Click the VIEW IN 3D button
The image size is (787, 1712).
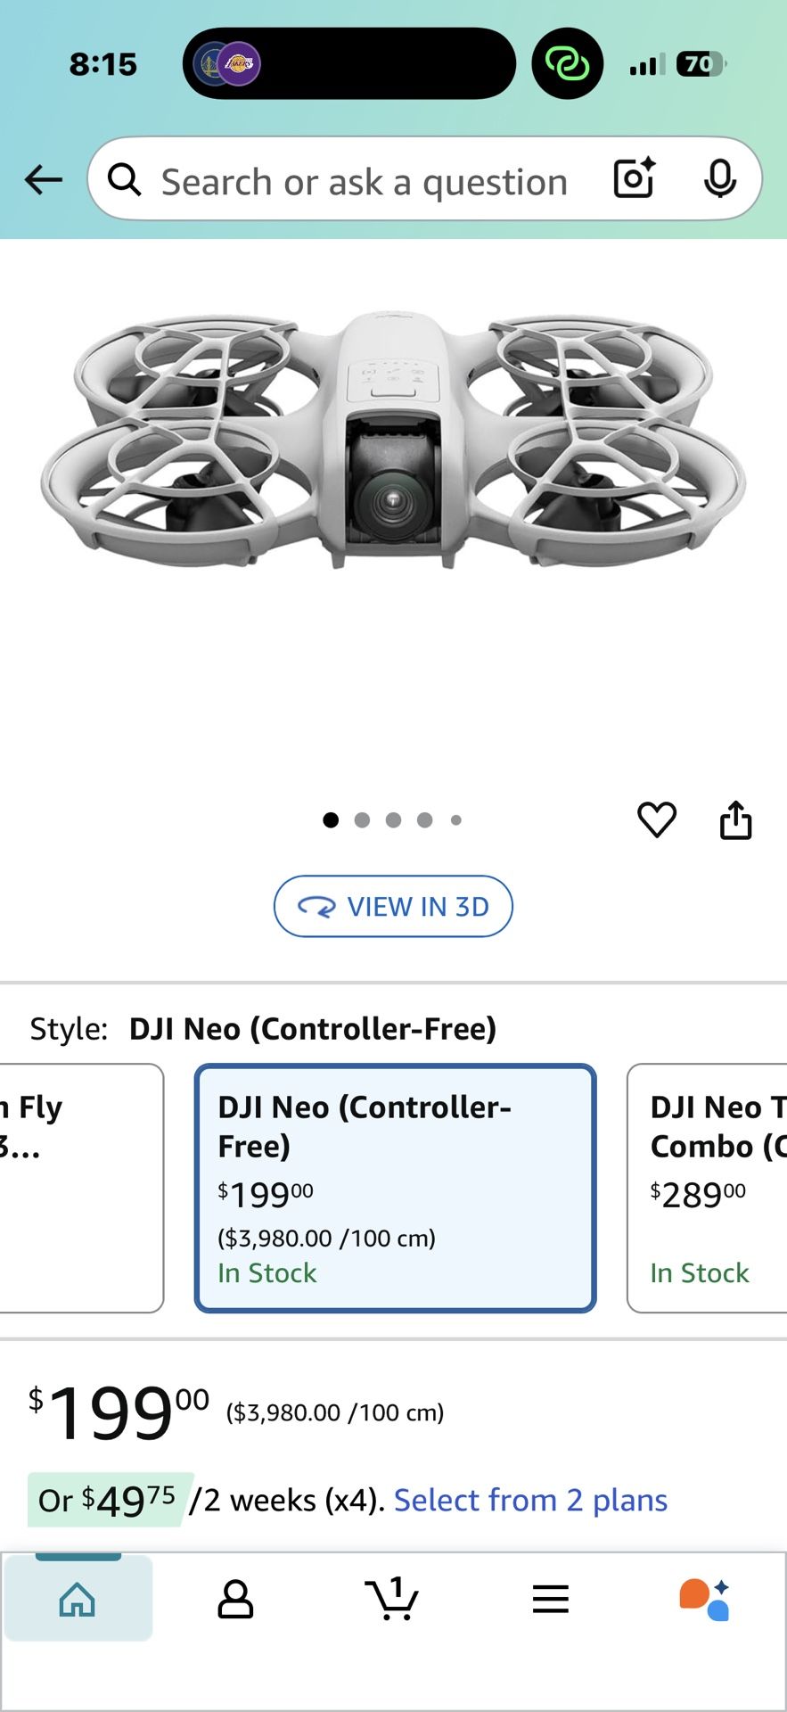pyautogui.click(x=393, y=906)
